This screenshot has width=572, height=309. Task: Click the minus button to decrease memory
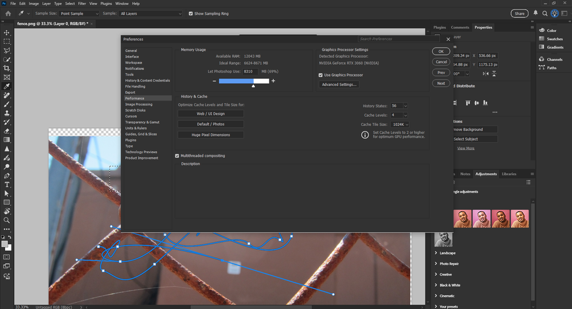[x=214, y=81]
